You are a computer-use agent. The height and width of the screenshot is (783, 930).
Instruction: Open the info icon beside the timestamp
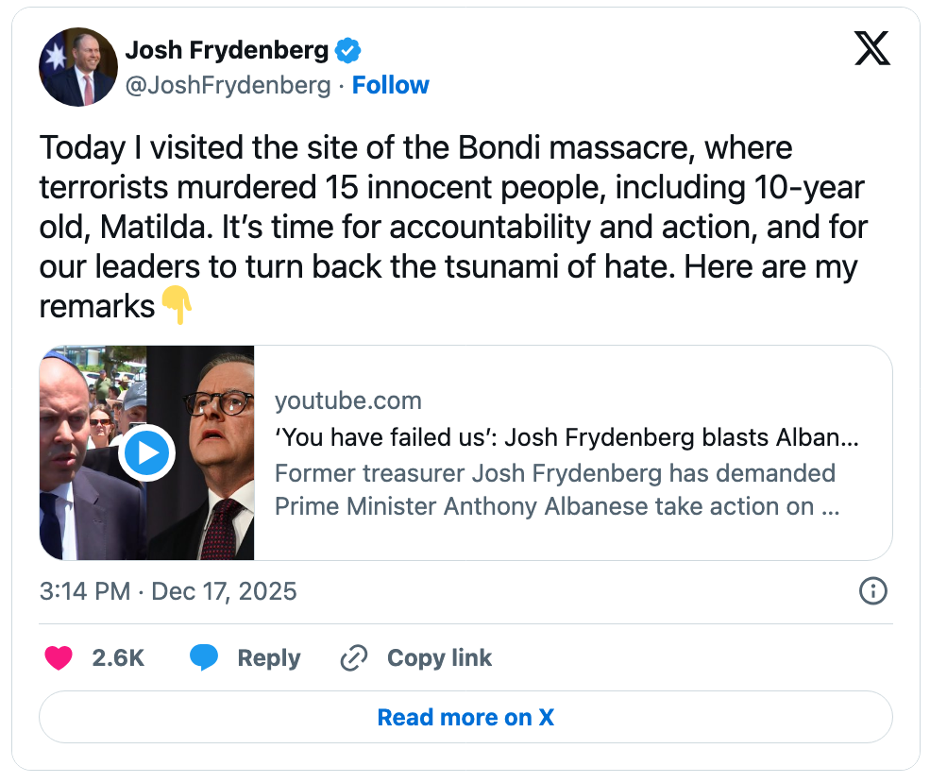[872, 591]
